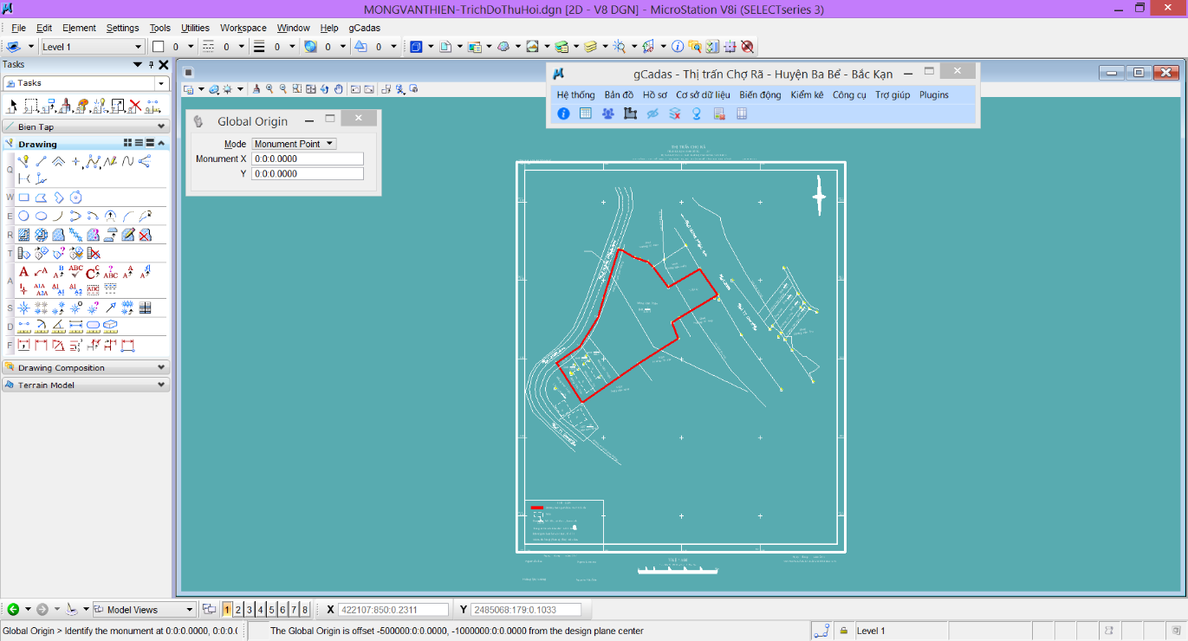This screenshot has width=1188, height=641.
Task: Select the Place Block rectangle tool
Action: [24, 197]
